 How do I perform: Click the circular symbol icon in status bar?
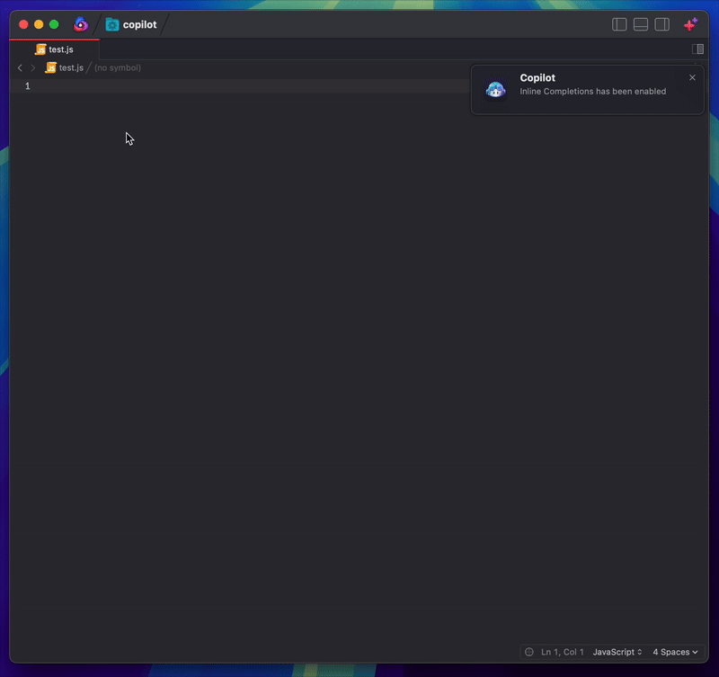pos(529,652)
